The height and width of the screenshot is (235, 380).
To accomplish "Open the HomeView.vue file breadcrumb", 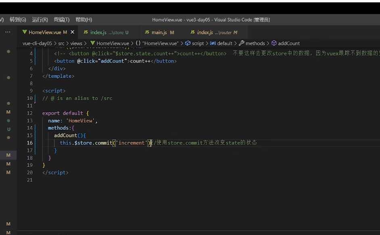I will pyautogui.click(x=110, y=44).
